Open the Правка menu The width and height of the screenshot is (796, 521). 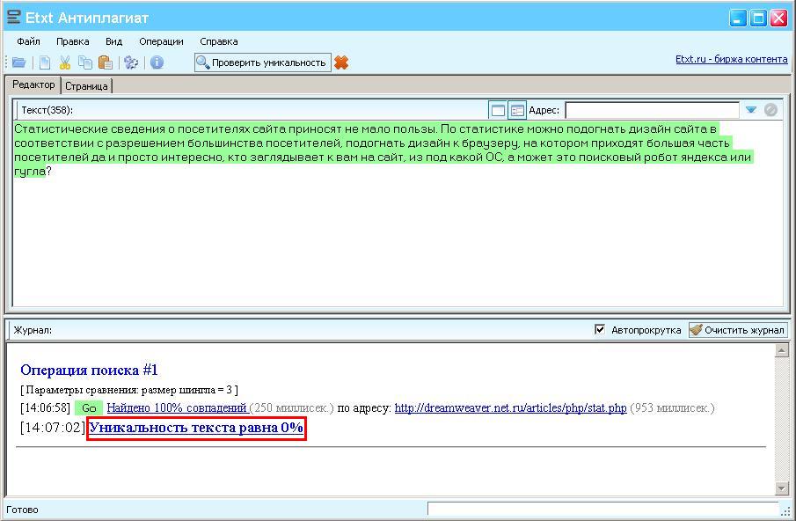click(73, 41)
